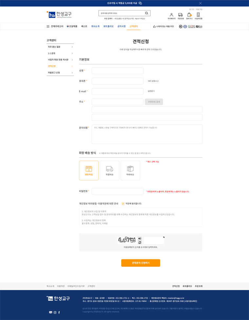Open 조달제품 menu
The width and height of the screenshot is (249, 320).
point(72,26)
